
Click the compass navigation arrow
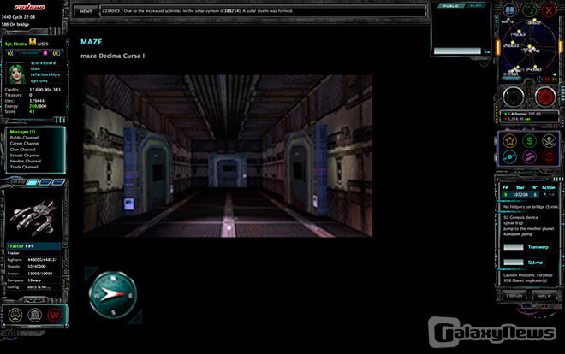coord(113,295)
